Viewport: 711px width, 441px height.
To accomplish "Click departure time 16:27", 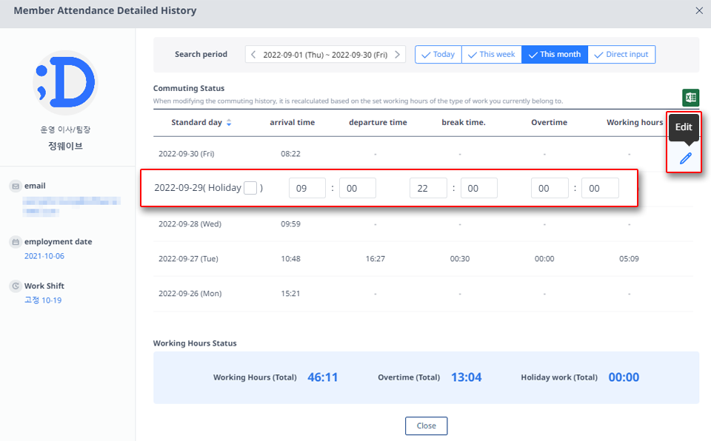I will pos(375,259).
